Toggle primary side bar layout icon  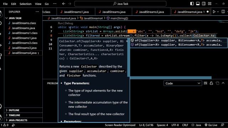pos(192,4)
